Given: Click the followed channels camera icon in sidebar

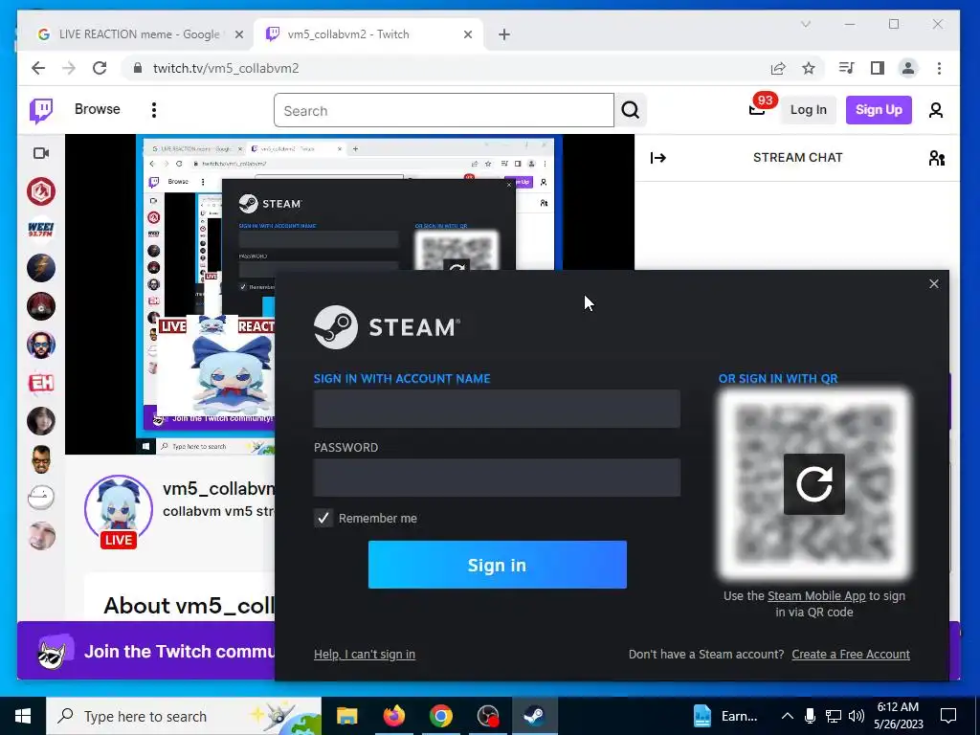Looking at the screenshot, I should click(x=41, y=153).
